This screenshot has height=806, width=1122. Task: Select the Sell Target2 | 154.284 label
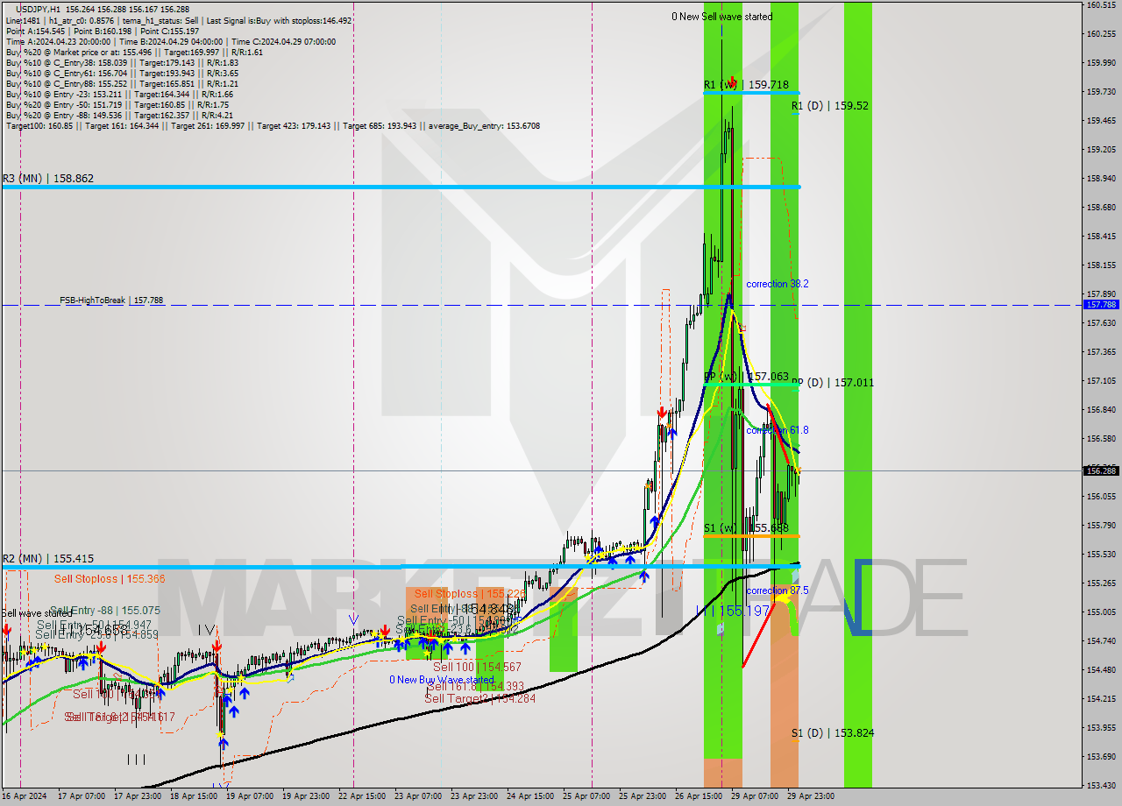[479, 698]
